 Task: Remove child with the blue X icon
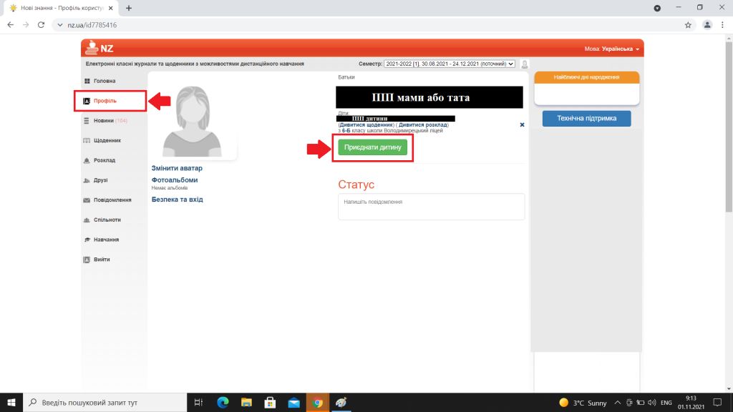pyautogui.click(x=522, y=124)
